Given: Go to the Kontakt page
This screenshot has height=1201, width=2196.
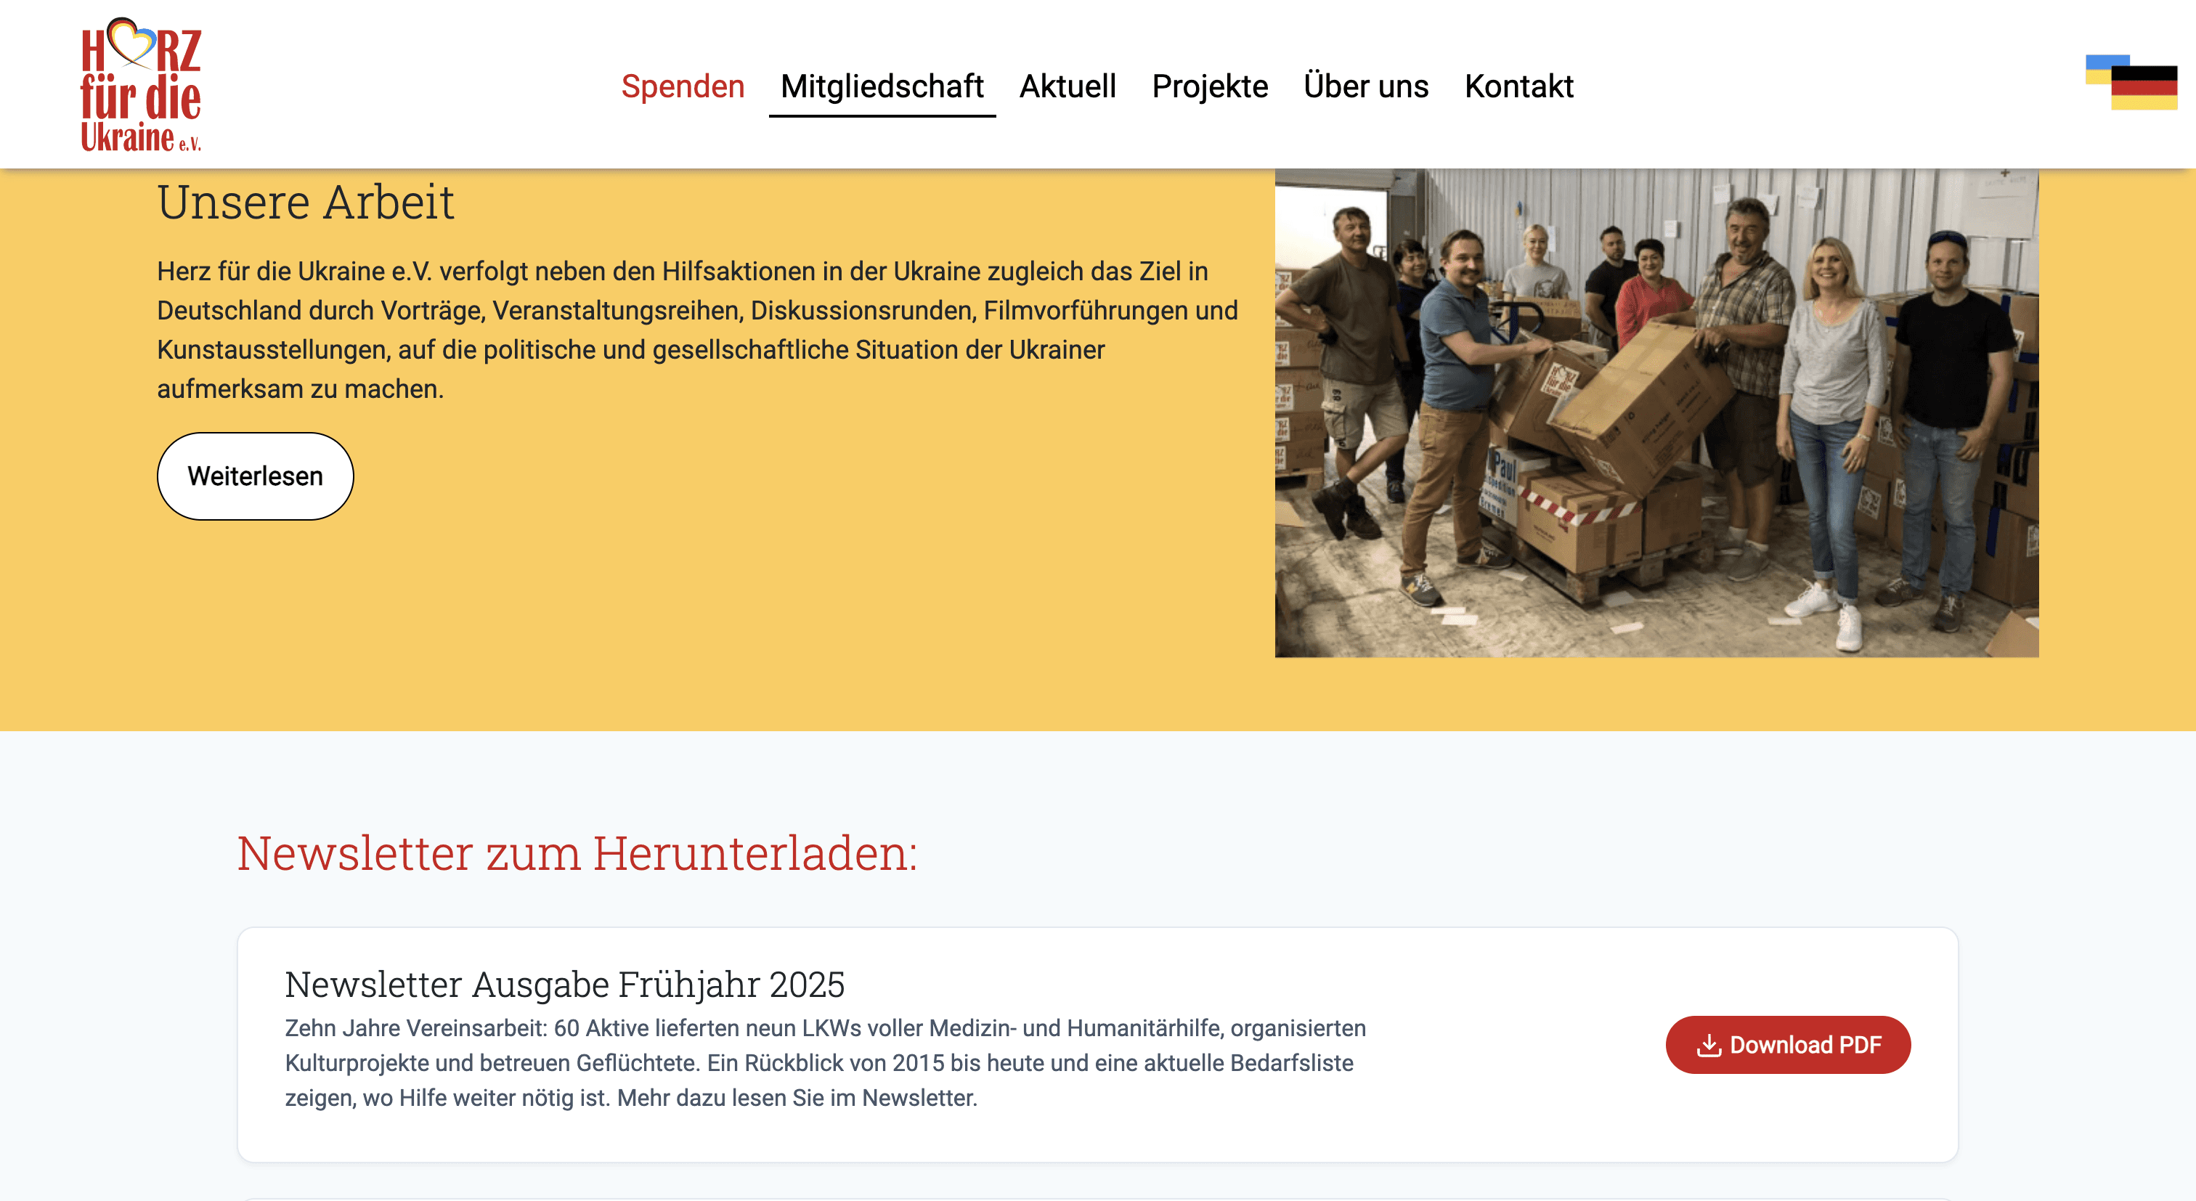Looking at the screenshot, I should click(x=1518, y=86).
